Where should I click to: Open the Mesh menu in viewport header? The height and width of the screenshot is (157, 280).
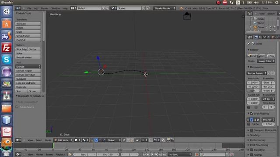48,140
